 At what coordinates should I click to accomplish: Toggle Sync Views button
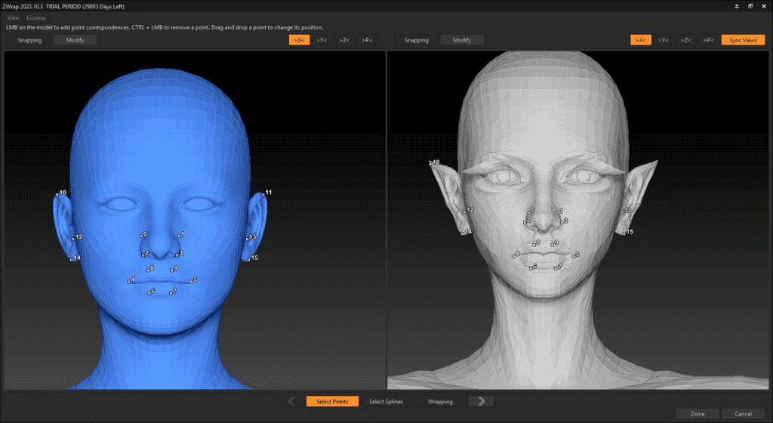tap(744, 39)
